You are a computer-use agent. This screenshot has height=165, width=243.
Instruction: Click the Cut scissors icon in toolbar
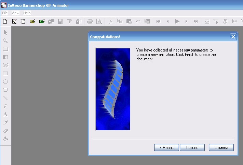click(110, 21)
